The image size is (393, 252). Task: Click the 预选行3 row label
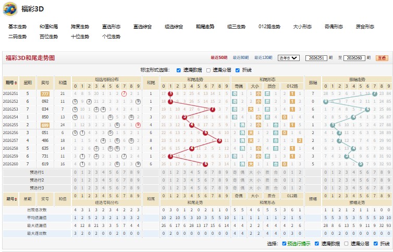37,188
